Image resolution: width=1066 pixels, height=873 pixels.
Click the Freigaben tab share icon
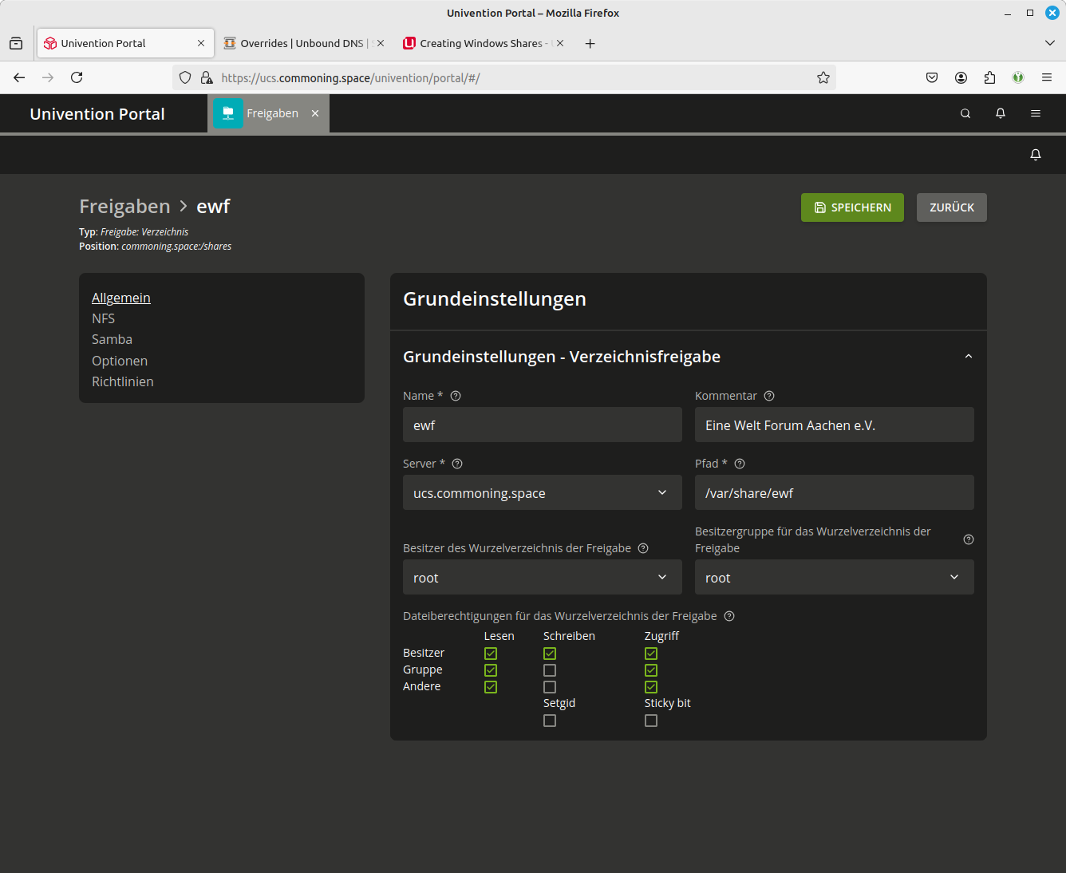point(228,113)
